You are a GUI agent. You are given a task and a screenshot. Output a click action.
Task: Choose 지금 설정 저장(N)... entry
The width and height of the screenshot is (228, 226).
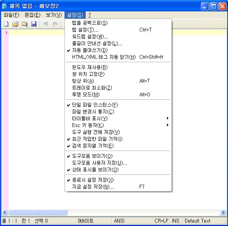(x=118, y=187)
